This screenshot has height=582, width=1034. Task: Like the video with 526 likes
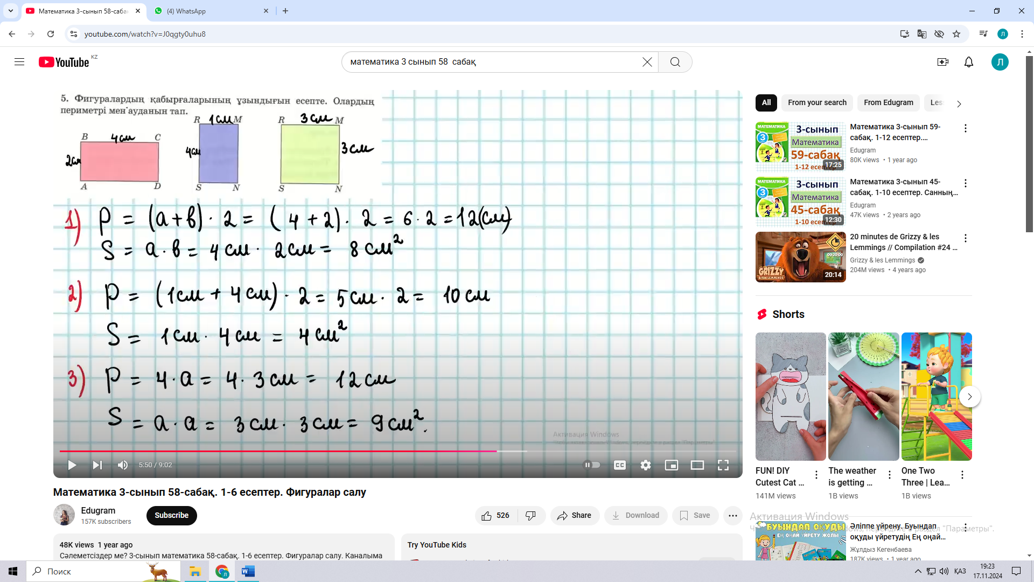coord(495,516)
